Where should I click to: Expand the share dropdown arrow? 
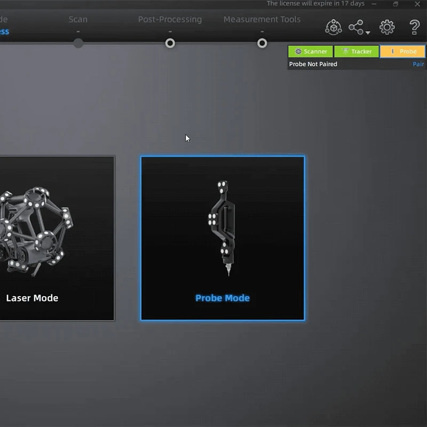[x=368, y=33]
